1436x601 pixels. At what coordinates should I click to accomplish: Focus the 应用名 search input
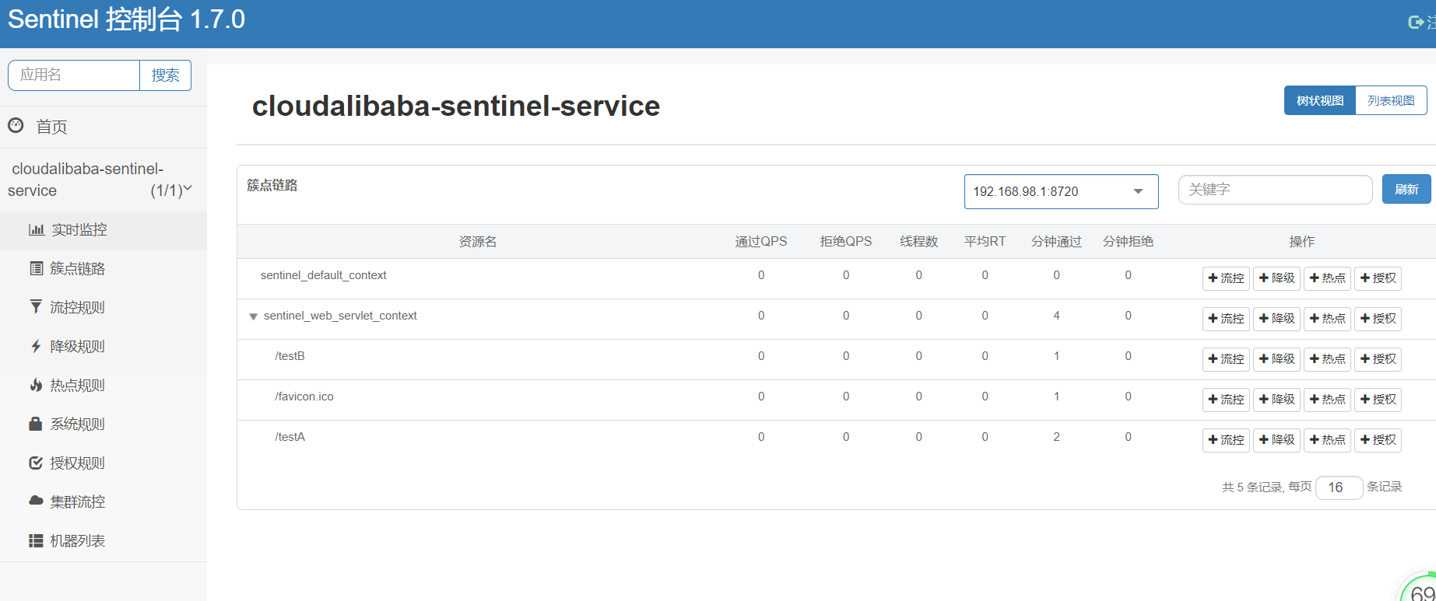coord(74,75)
